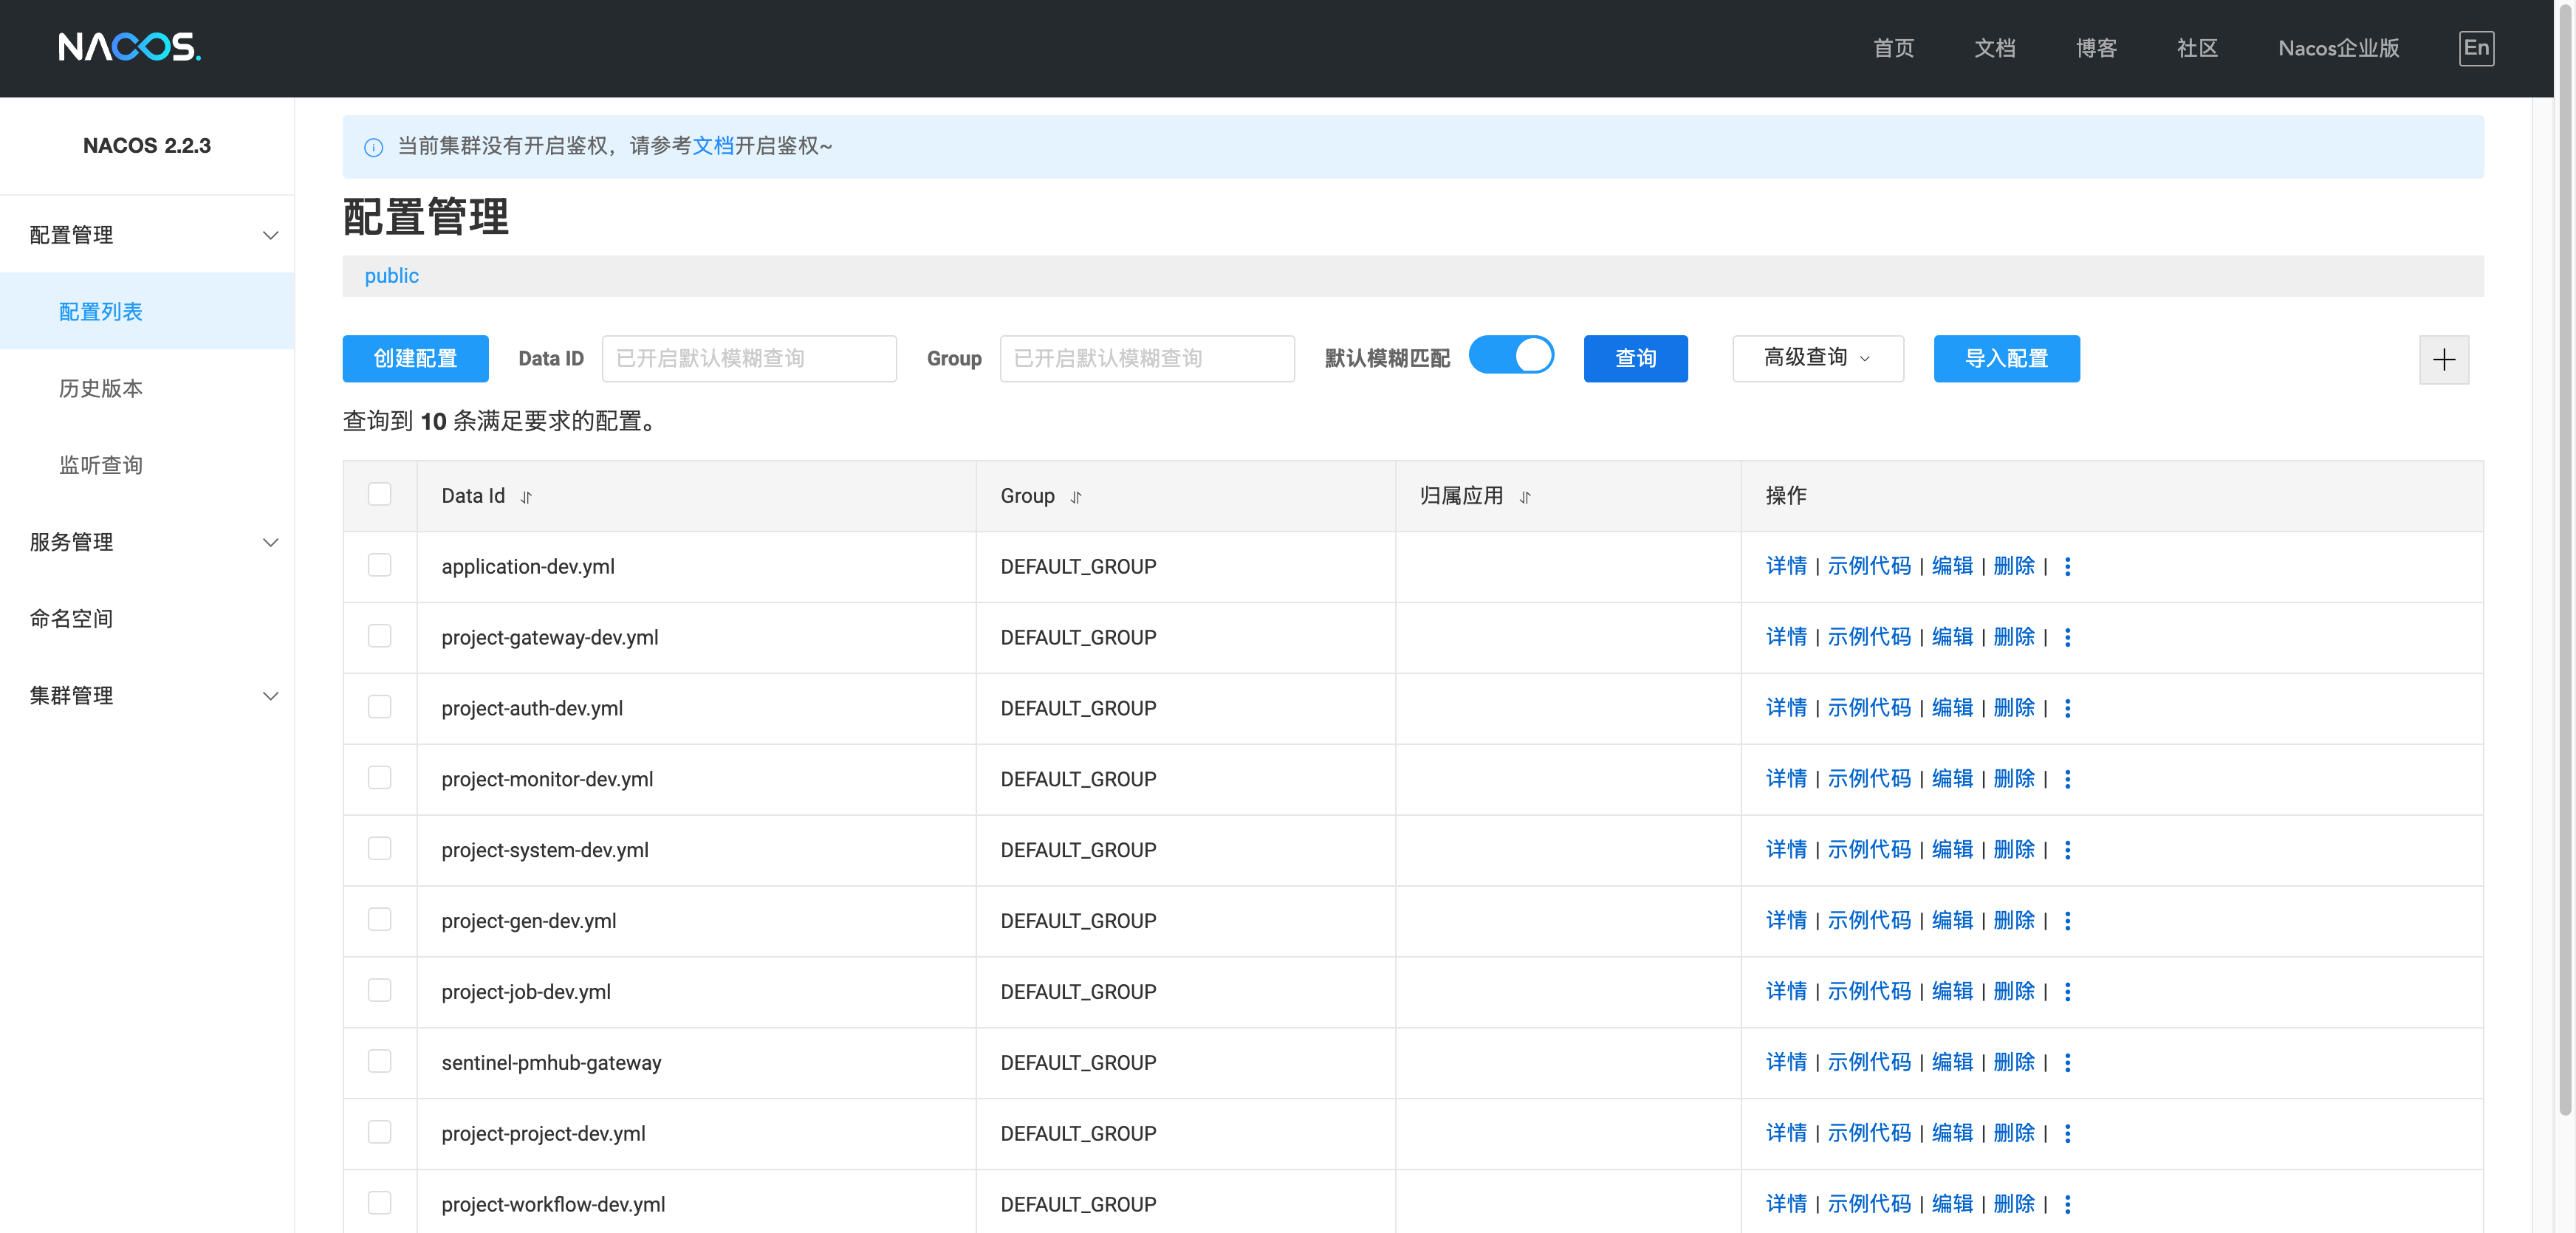Viewport: 2576px width, 1233px height.
Task: Open more options for project-auth-dev.yml
Action: pyautogui.click(x=2067, y=708)
